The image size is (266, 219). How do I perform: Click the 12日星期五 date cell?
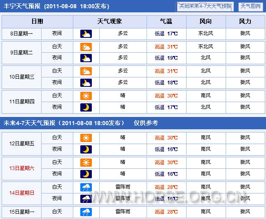point(21,144)
